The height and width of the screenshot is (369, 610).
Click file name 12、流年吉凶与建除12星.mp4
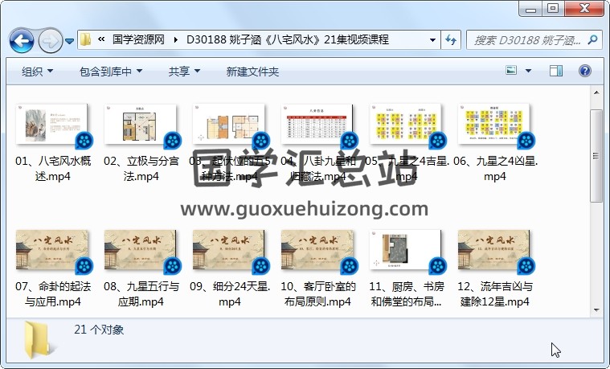click(495, 294)
